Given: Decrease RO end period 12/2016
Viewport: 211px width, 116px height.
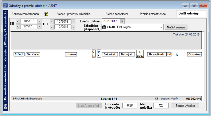Looking at the screenshot, I should click(x=52, y=27).
